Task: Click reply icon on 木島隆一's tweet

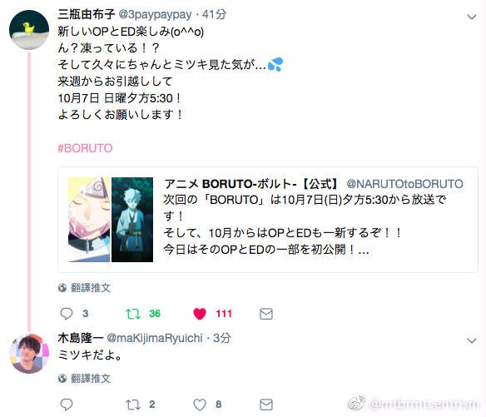Action: [67, 405]
